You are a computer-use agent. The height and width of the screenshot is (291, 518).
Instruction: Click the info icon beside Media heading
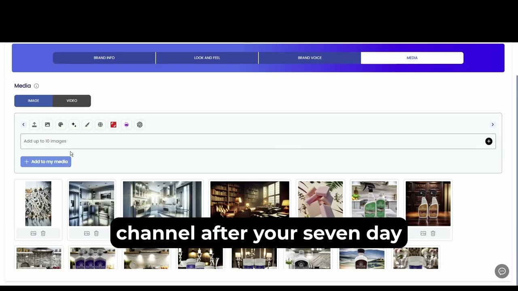(36, 86)
